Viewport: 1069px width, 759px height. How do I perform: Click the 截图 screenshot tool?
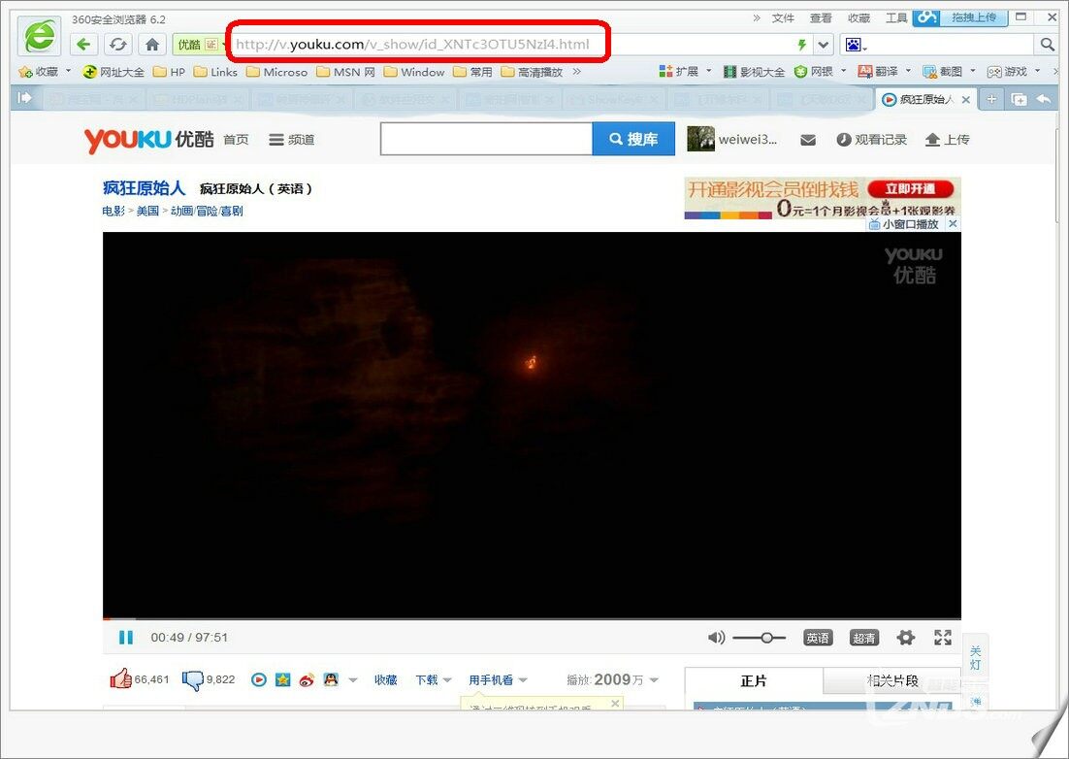point(942,71)
